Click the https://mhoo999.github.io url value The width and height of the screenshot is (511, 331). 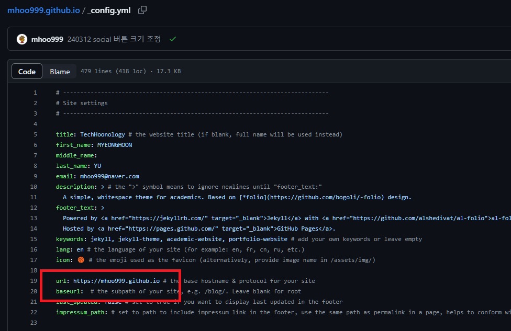coord(116,281)
